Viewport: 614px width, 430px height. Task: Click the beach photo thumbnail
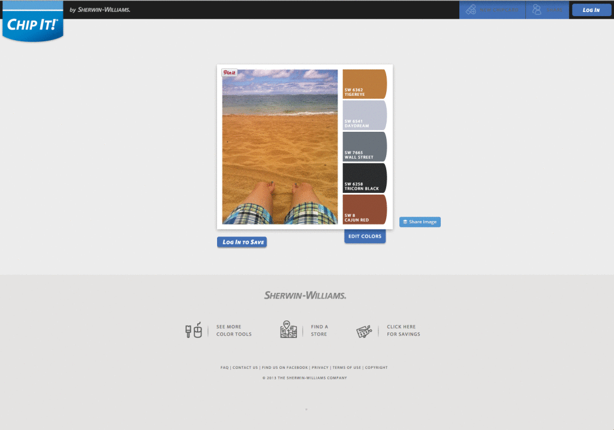click(280, 147)
